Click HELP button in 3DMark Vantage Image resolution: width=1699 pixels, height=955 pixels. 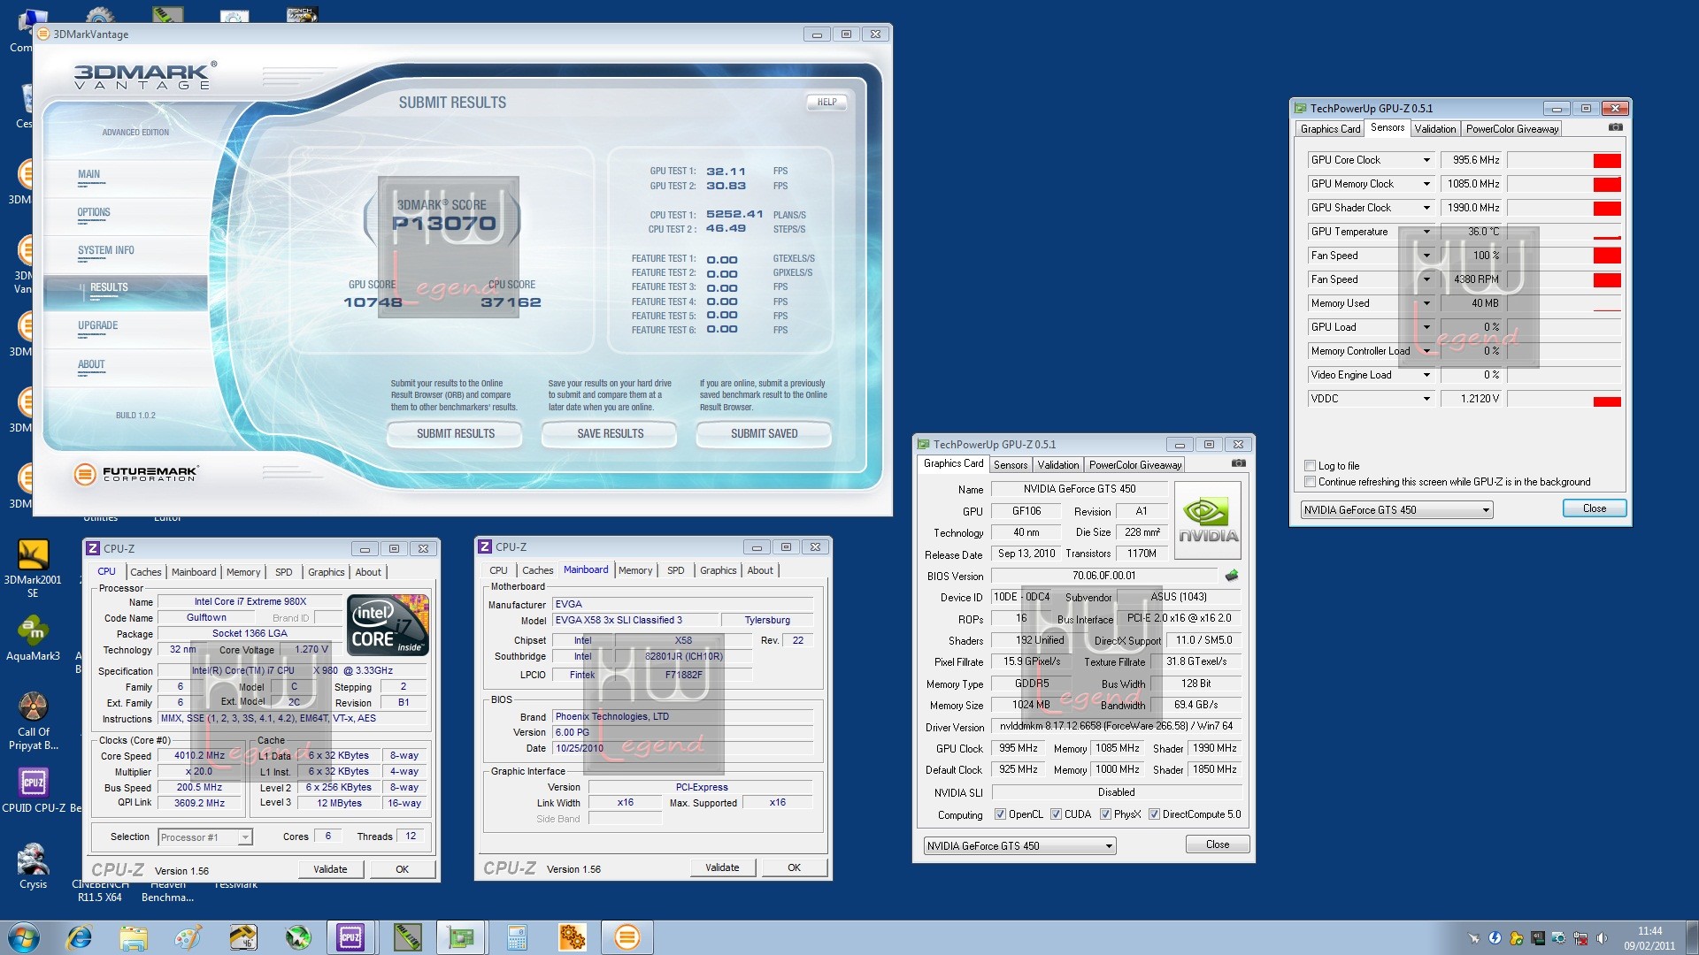(x=826, y=102)
